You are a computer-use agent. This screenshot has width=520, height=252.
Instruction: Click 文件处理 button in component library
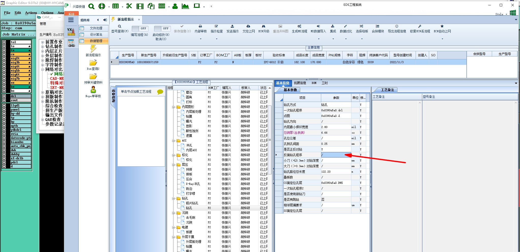click(x=93, y=28)
